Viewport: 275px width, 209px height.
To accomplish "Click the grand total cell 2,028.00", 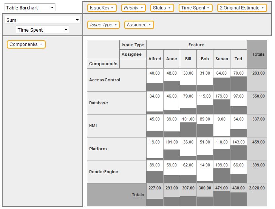I will (258, 195).
